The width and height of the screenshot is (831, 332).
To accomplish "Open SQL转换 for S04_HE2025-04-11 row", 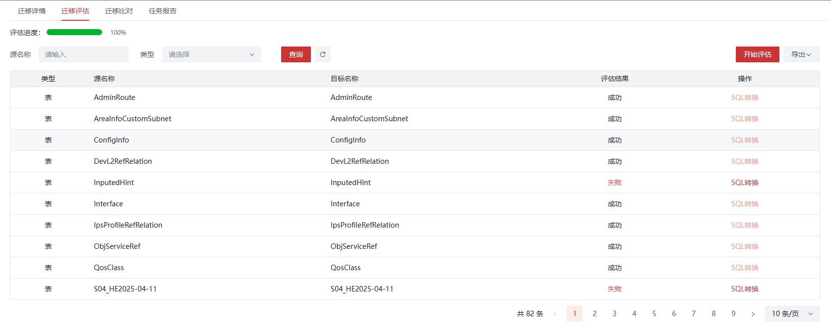I will coord(744,289).
